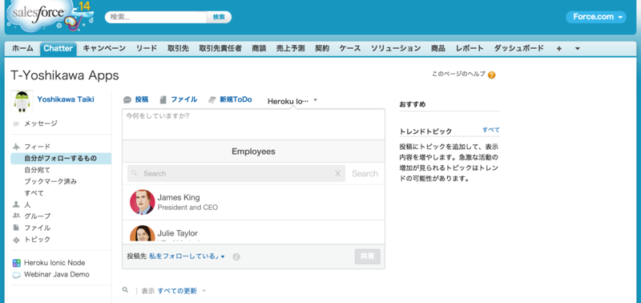Click the Heroku Ionic Node app icon

(16, 263)
